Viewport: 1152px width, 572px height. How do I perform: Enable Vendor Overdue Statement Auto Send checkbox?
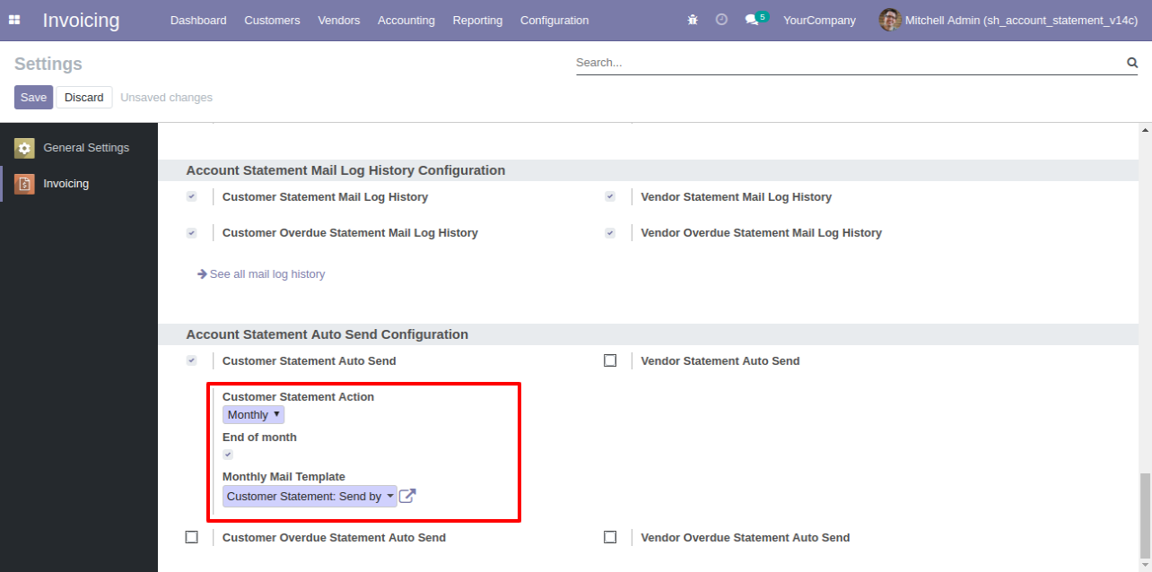(x=610, y=537)
